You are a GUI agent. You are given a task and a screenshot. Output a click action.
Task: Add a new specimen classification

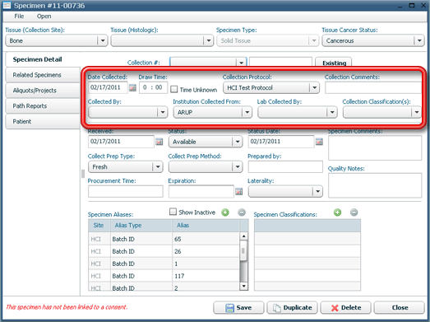click(337, 212)
